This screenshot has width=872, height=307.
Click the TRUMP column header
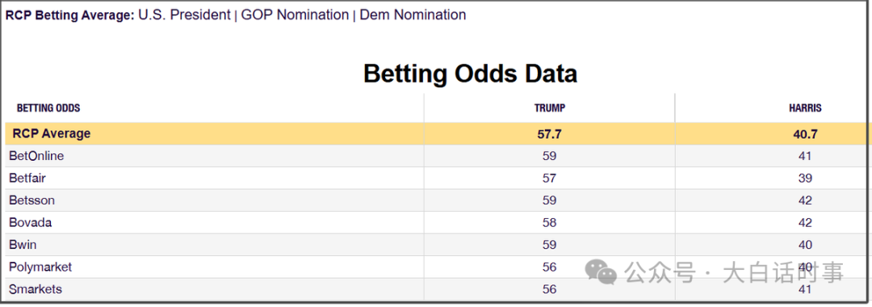(x=550, y=108)
